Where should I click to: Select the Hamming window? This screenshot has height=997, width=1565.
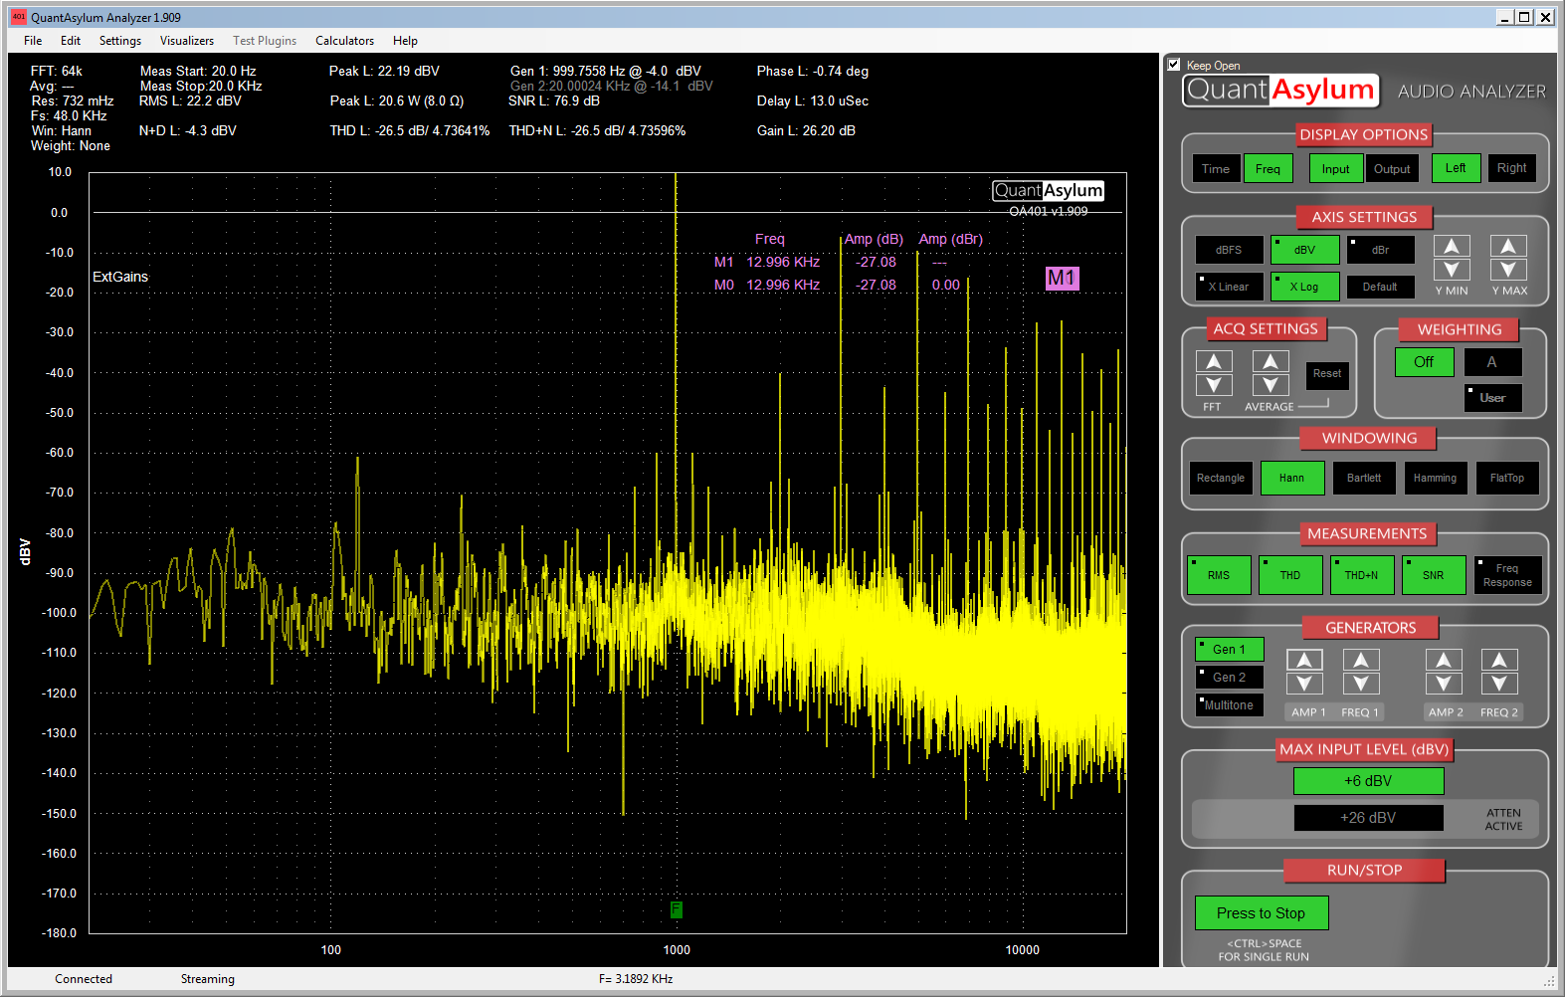coord(1436,479)
